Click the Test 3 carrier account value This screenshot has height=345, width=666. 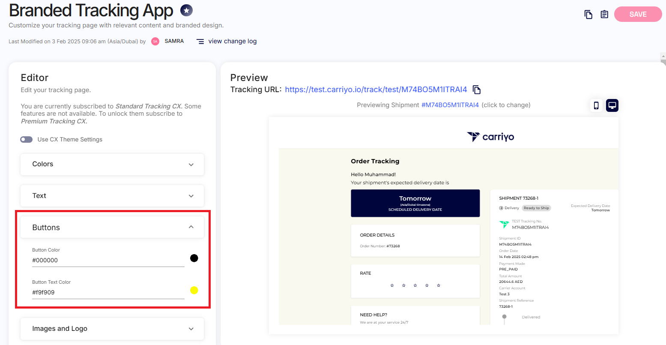coord(505,294)
